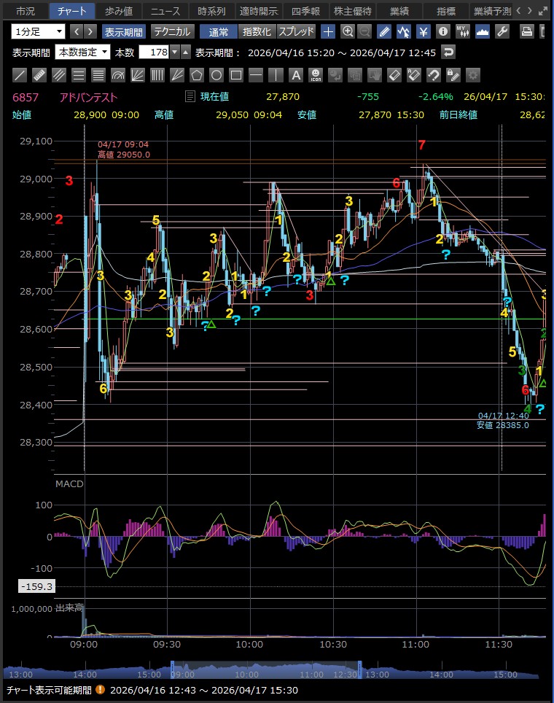Click the テクニカル button
The width and height of the screenshot is (554, 703).
click(172, 31)
